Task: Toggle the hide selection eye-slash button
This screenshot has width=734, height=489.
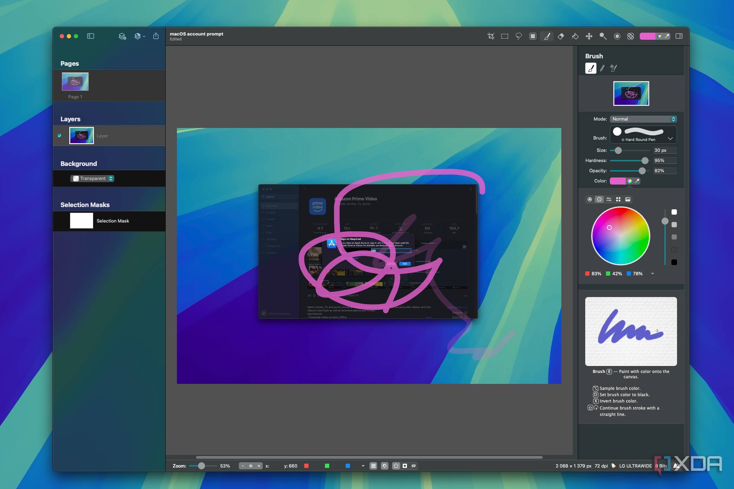Action: (414, 466)
